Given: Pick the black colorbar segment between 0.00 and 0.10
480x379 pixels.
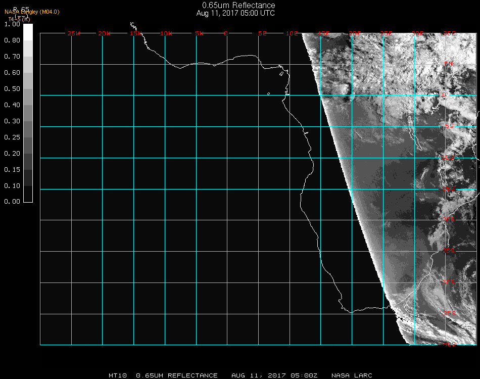Looking at the screenshot, I should [28, 194].
